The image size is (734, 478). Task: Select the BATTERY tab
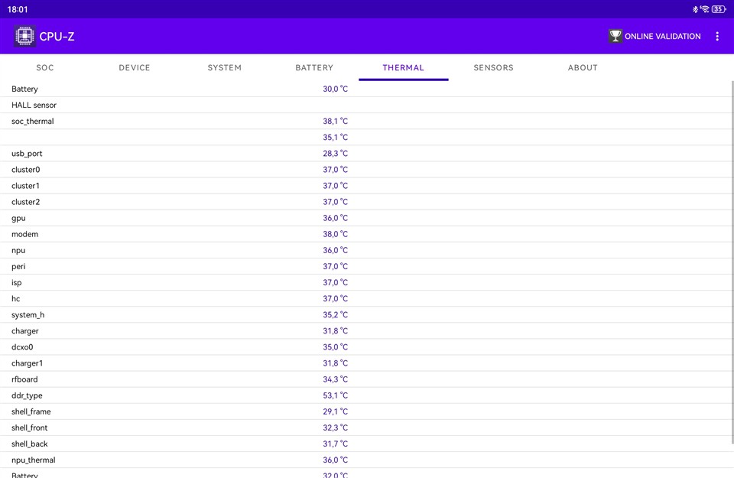pos(314,67)
